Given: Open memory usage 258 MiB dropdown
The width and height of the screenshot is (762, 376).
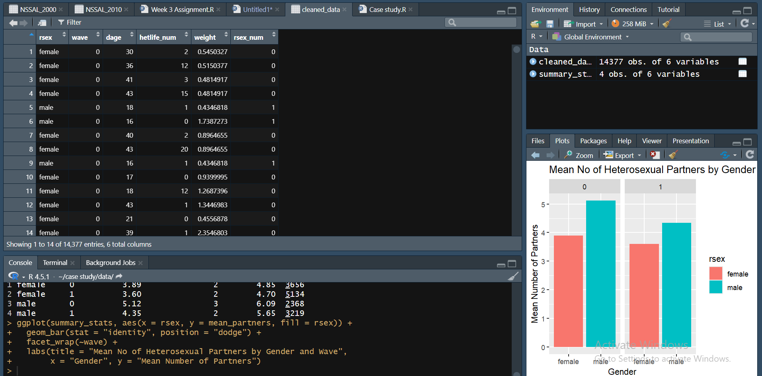Looking at the screenshot, I should coord(633,24).
